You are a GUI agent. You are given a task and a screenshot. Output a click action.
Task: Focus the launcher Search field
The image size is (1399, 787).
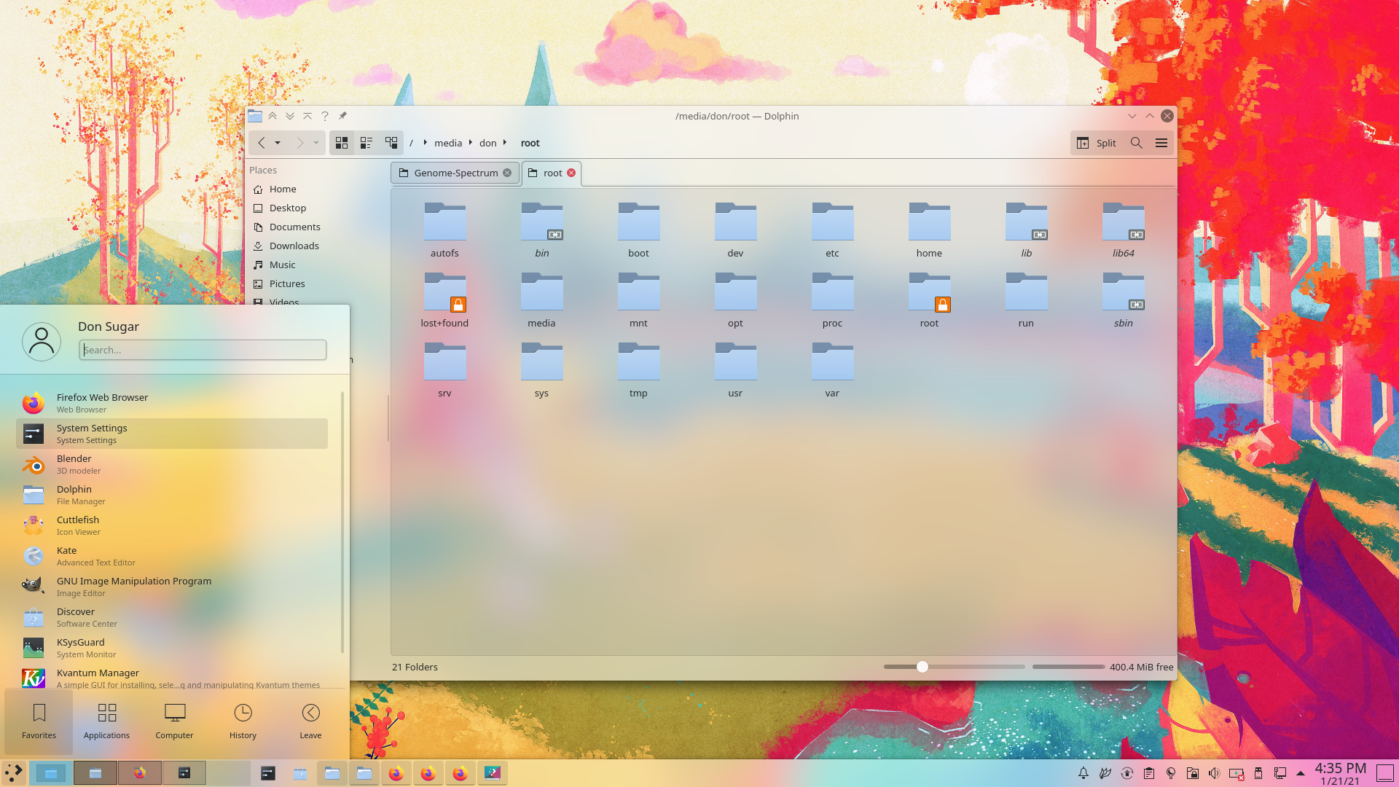click(x=203, y=350)
